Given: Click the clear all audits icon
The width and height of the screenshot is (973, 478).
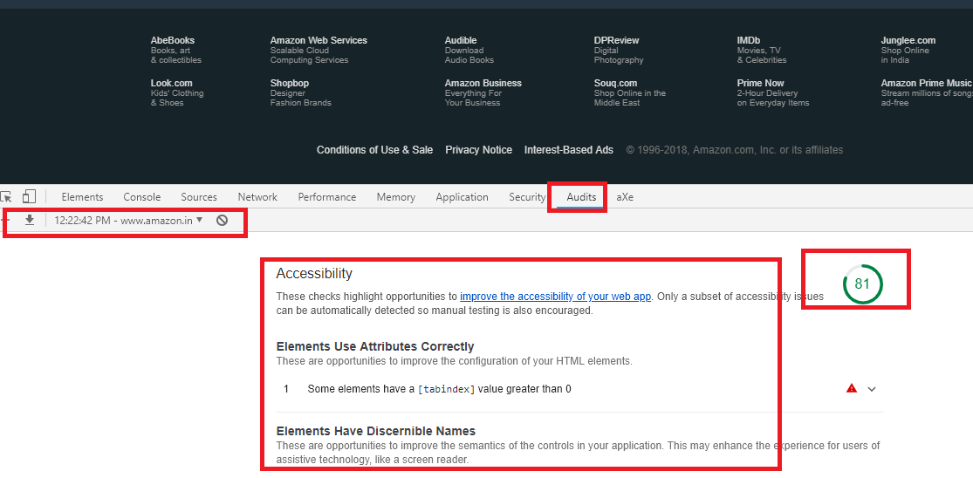Looking at the screenshot, I should pyautogui.click(x=223, y=221).
